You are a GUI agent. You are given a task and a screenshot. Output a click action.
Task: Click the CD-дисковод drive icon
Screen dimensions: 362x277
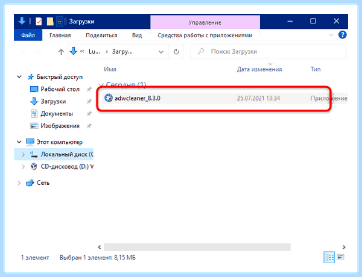pyautogui.click(x=34, y=167)
